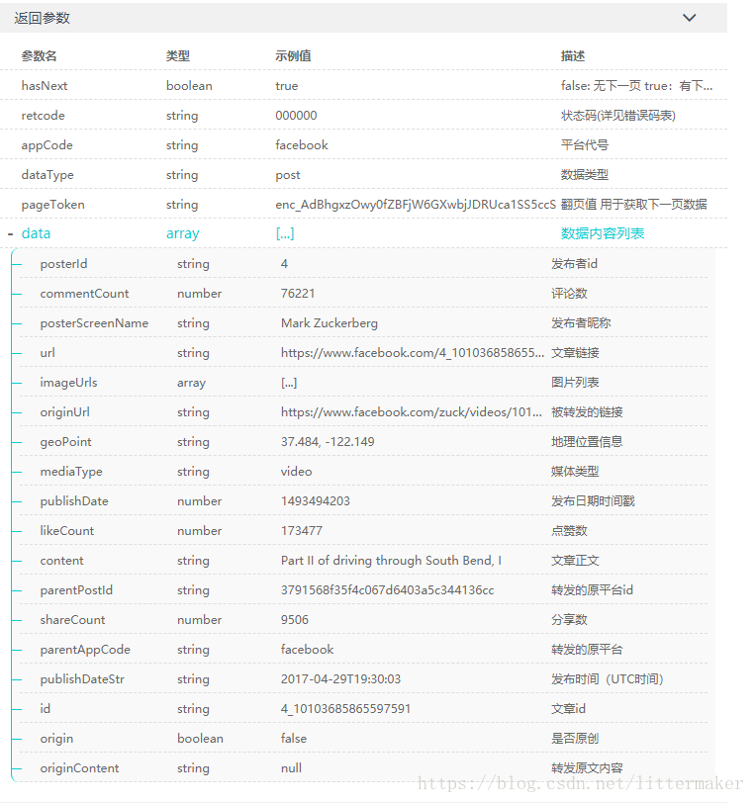This screenshot has width=755, height=803.
Task: Select the id field name
Action: [46, 709]
